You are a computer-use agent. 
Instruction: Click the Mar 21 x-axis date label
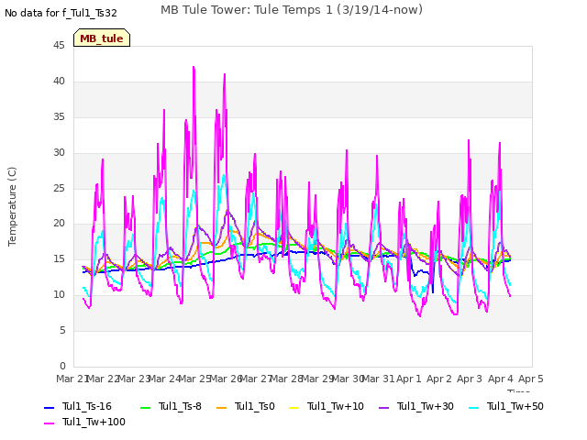tap(72, 379)
